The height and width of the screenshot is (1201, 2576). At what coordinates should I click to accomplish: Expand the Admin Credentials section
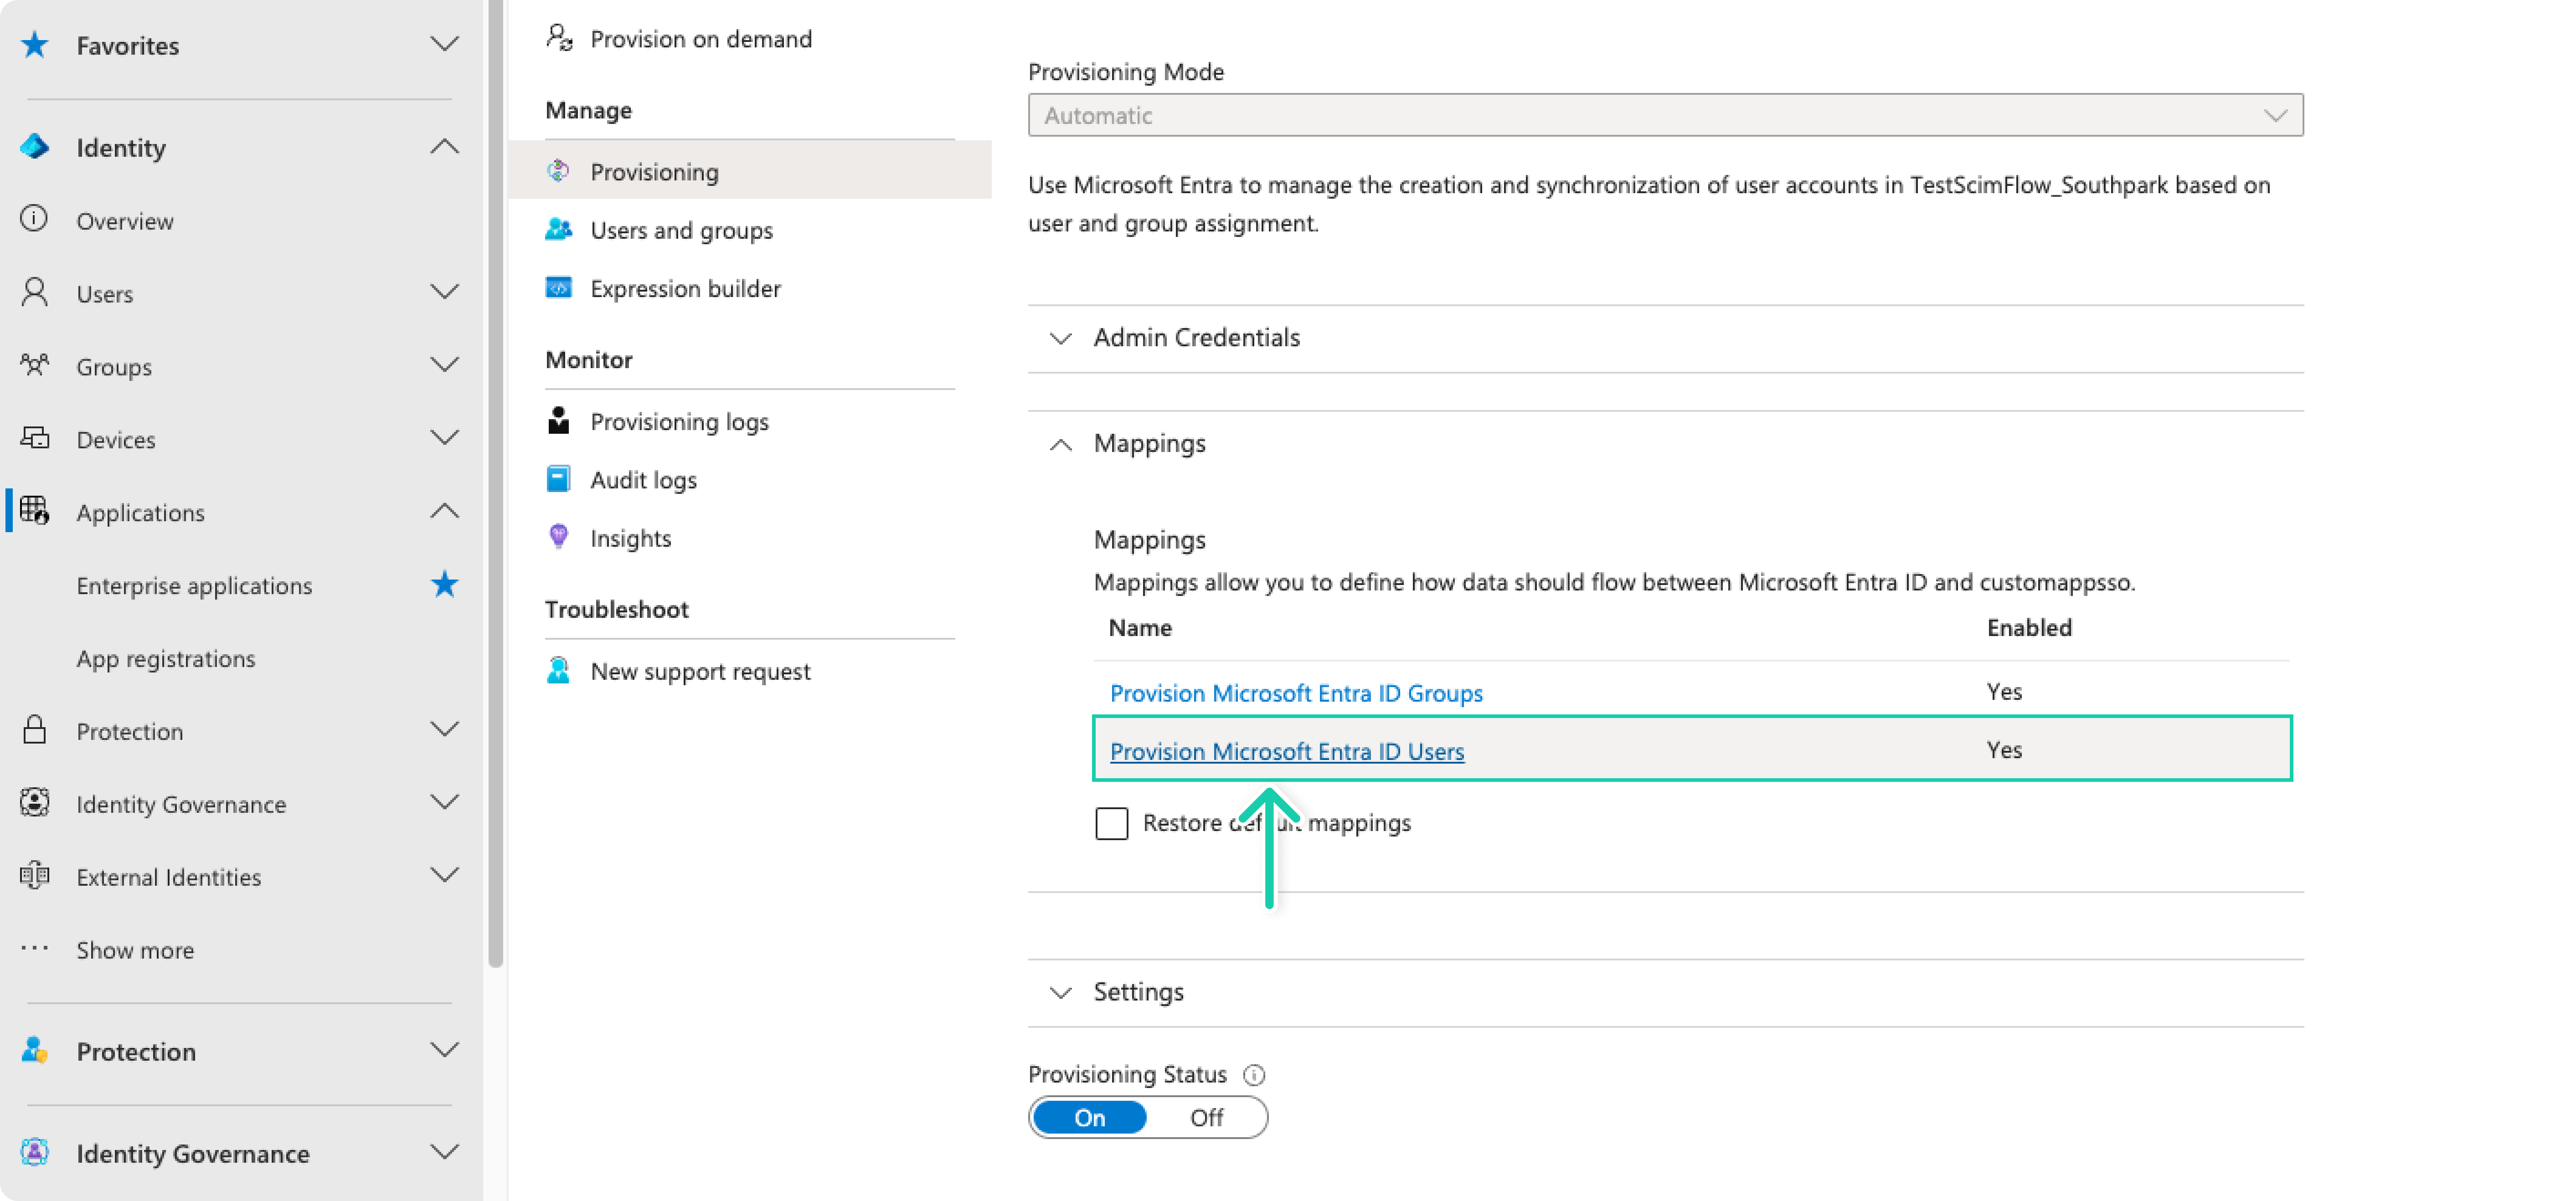pyautogui.click(x=1665, y=338)
